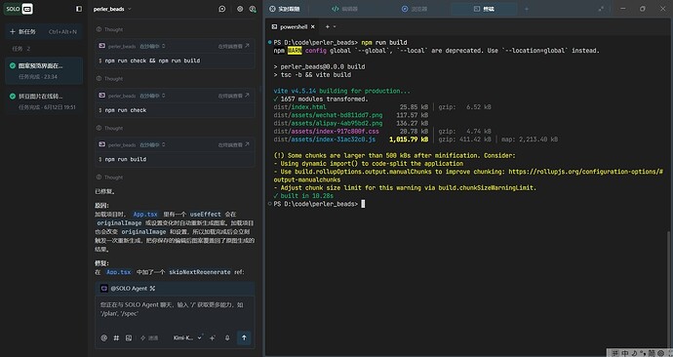This screenshot has width=673, height=357.
Task: Expand Thought above npm run check
Action: coord(110,79)
